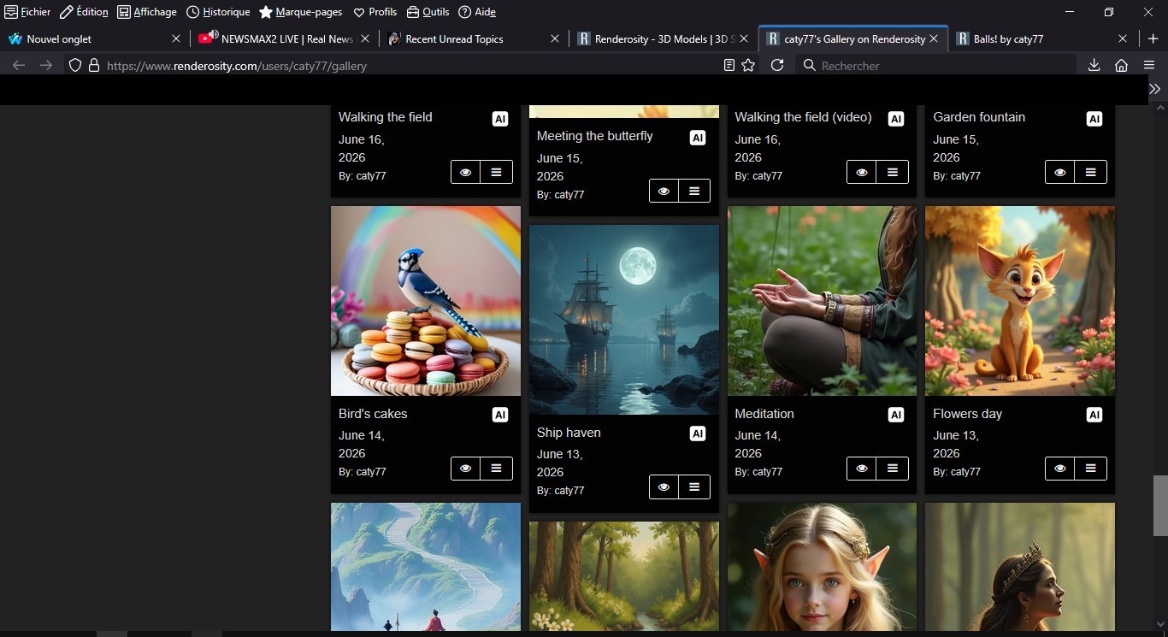Open the list menu on Walking the field

(x=497, y=172)
